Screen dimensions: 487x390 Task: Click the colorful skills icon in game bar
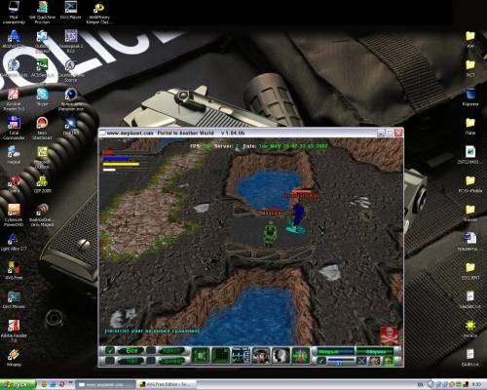[301, 355]
